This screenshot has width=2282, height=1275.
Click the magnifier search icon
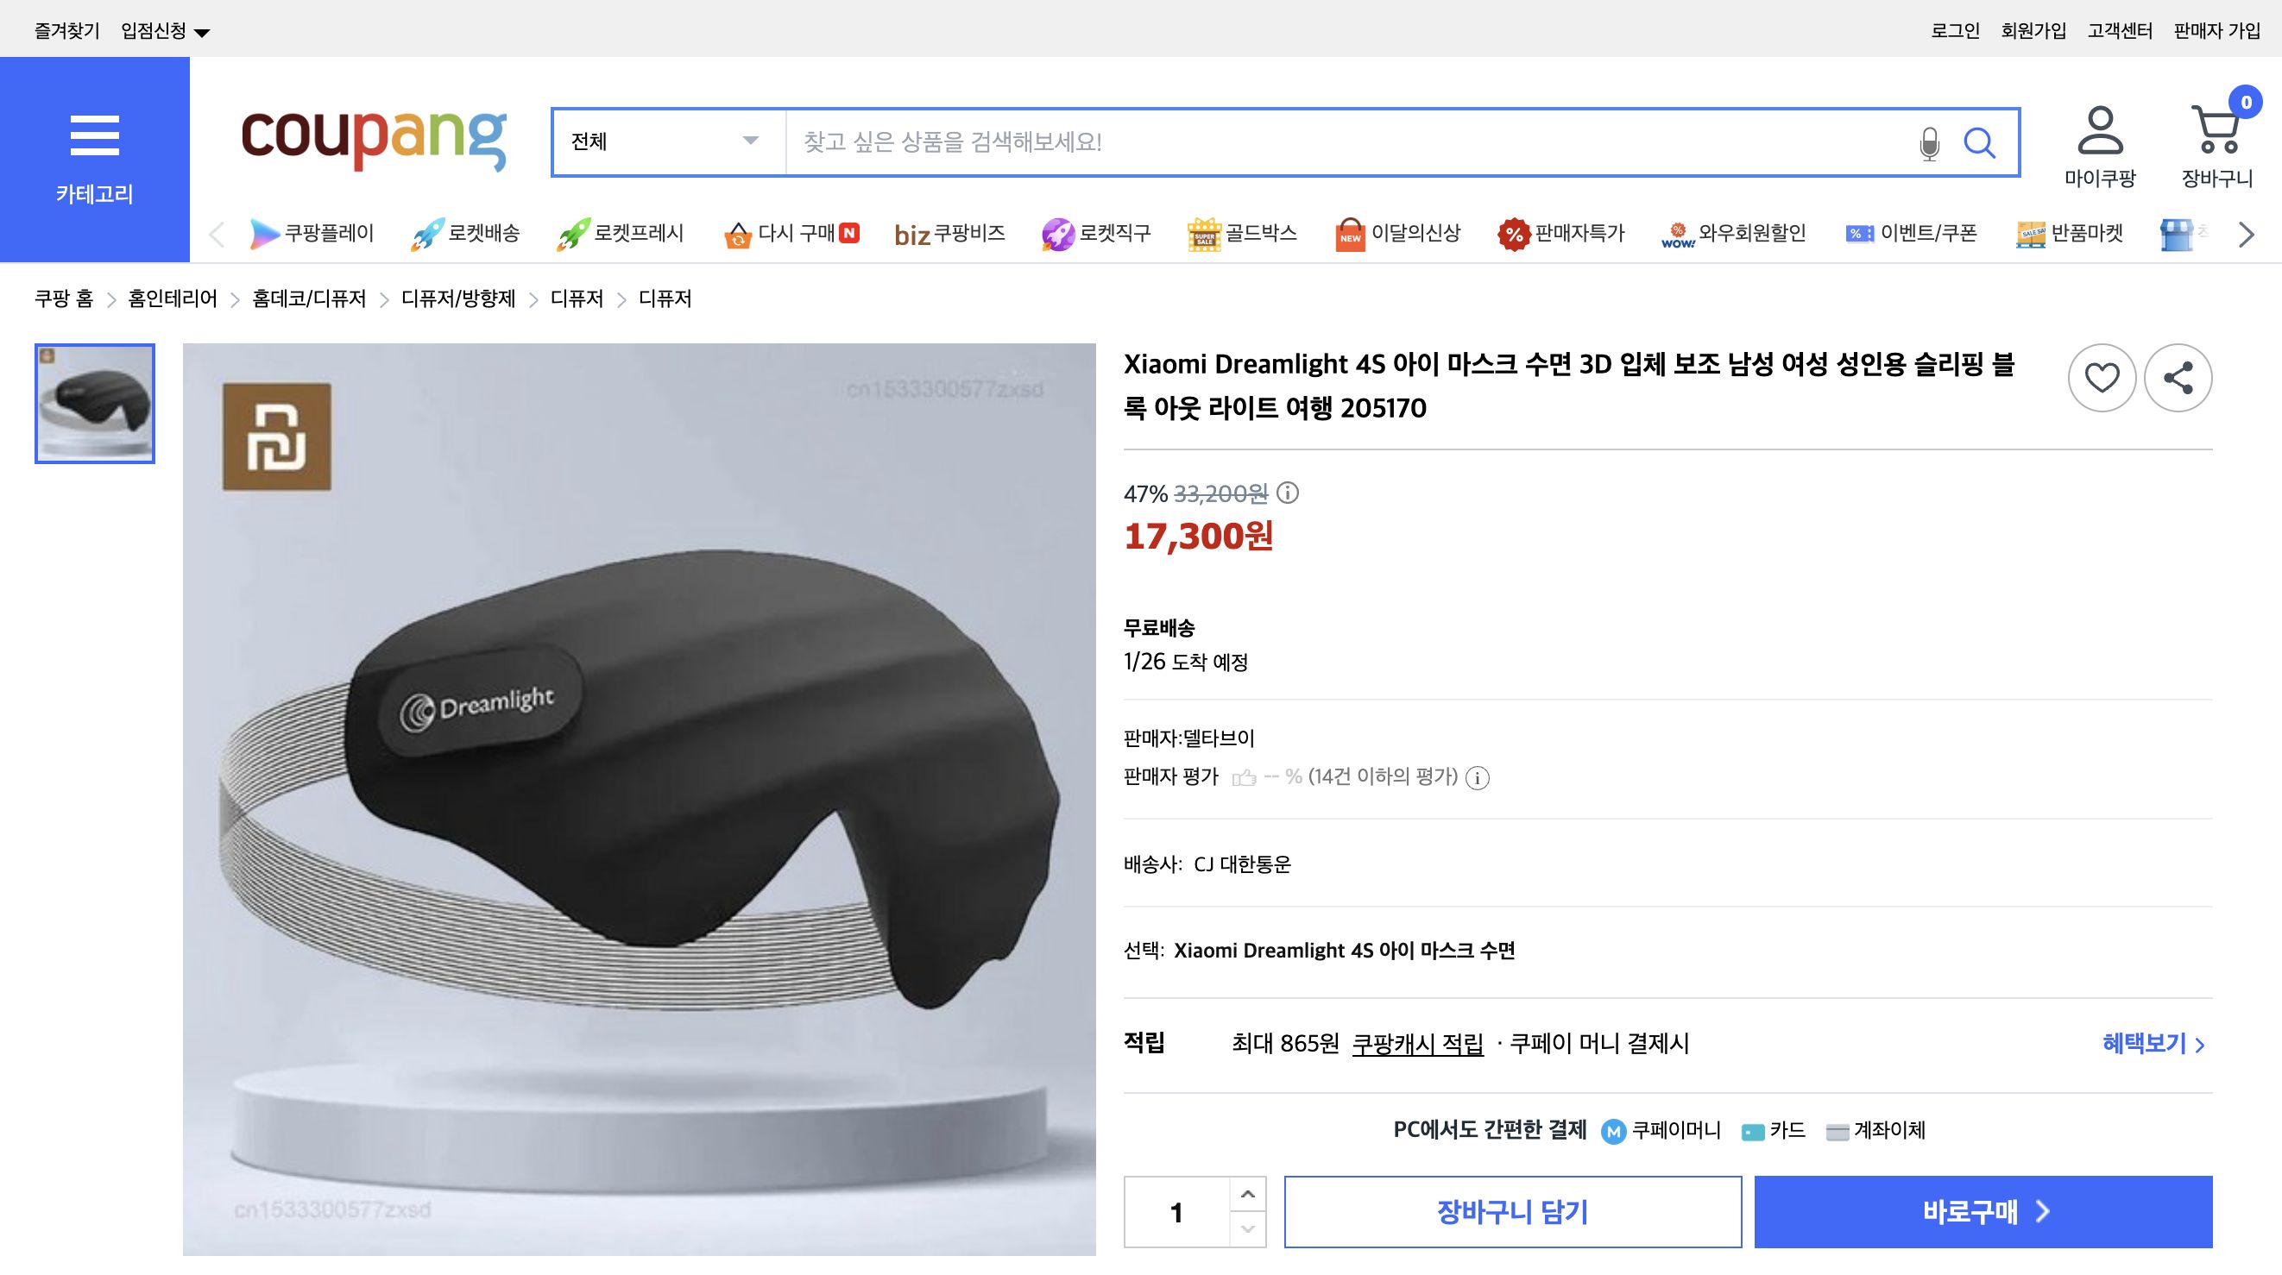click(1982, 142)
